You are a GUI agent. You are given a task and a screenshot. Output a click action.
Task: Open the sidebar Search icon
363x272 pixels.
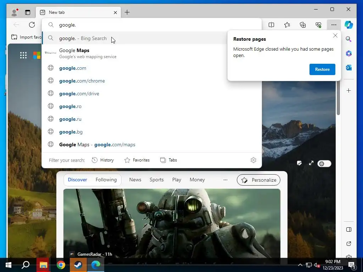coord(349,39)
